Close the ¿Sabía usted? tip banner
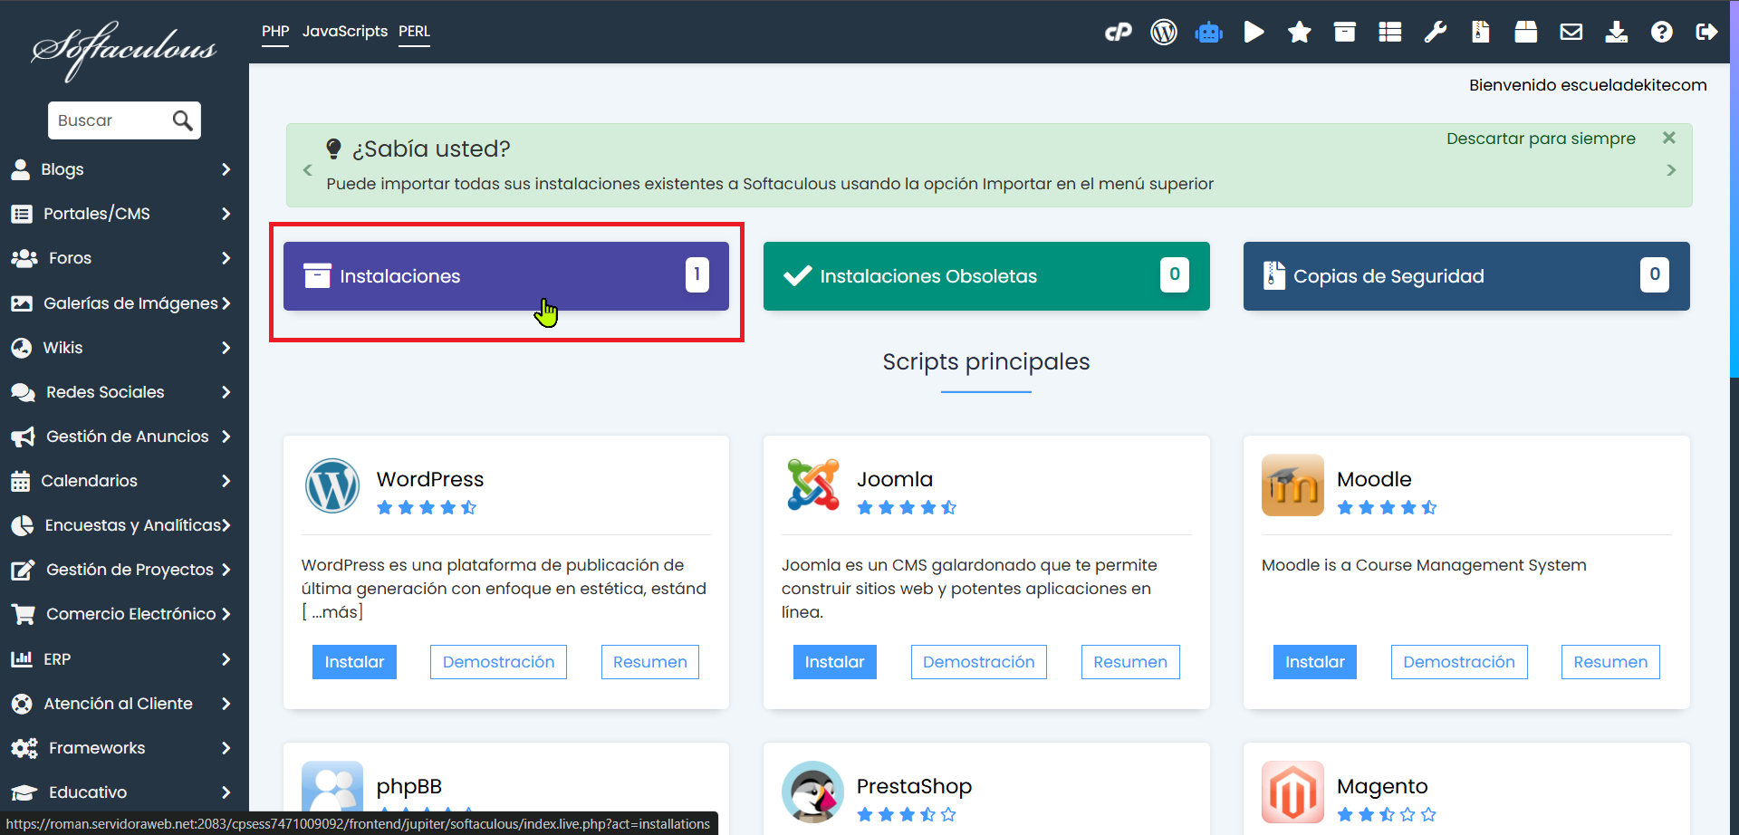Image resolution: width=1739 pixels, height=835 pixels. pyautogui.click(x=1669, y=138)
